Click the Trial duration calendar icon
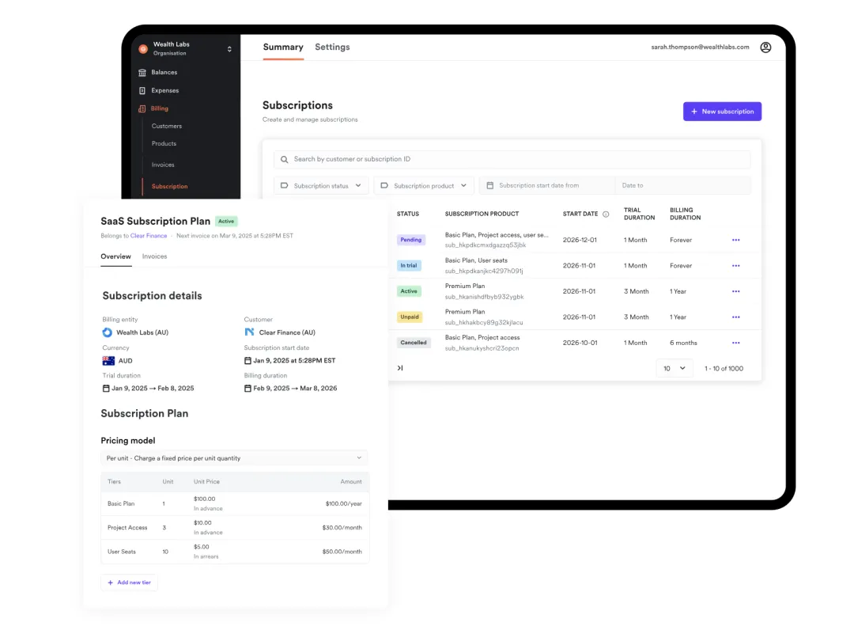 coord(106,389)
